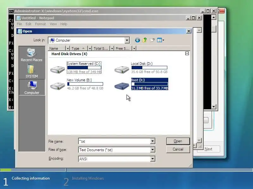
Task: Open the Free Space column filter arrow
Action: point(134,49)
